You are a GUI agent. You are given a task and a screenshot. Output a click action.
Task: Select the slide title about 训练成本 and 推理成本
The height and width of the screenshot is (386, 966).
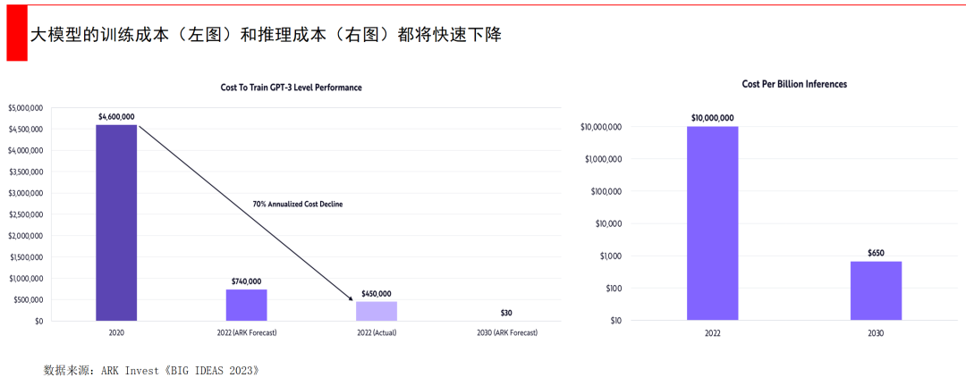(x=266, y=35)
